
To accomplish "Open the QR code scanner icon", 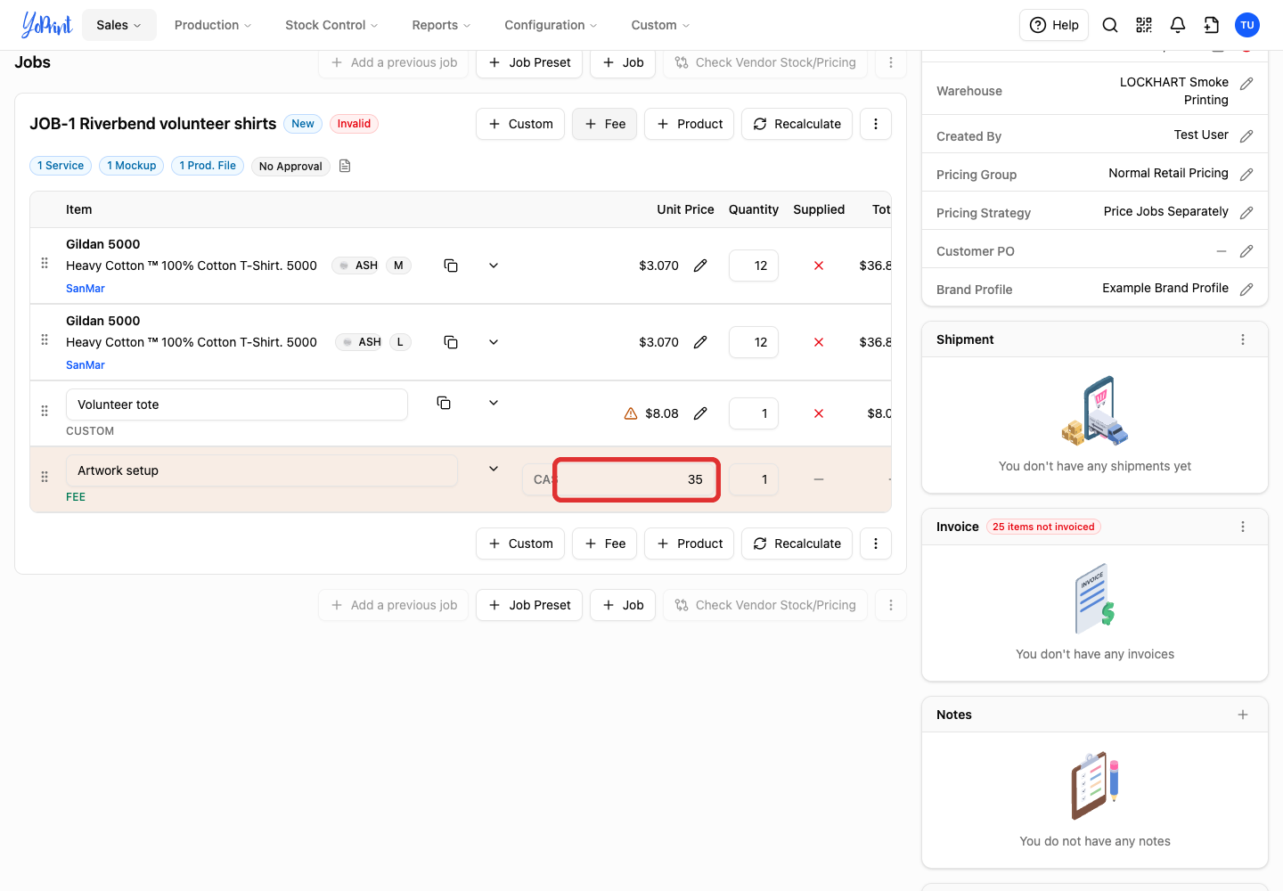I will 1144,25.
